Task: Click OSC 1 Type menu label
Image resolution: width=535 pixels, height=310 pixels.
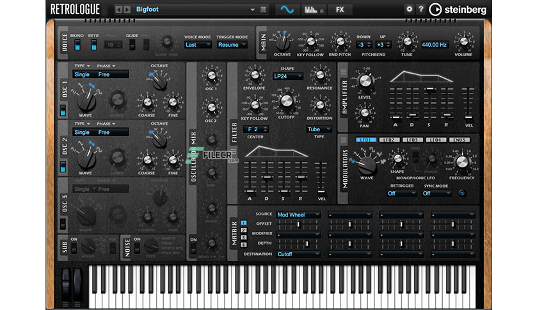Action: coord(82,66)
